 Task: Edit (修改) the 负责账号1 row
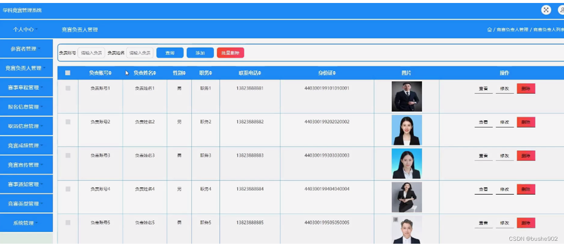click(504, 89)
